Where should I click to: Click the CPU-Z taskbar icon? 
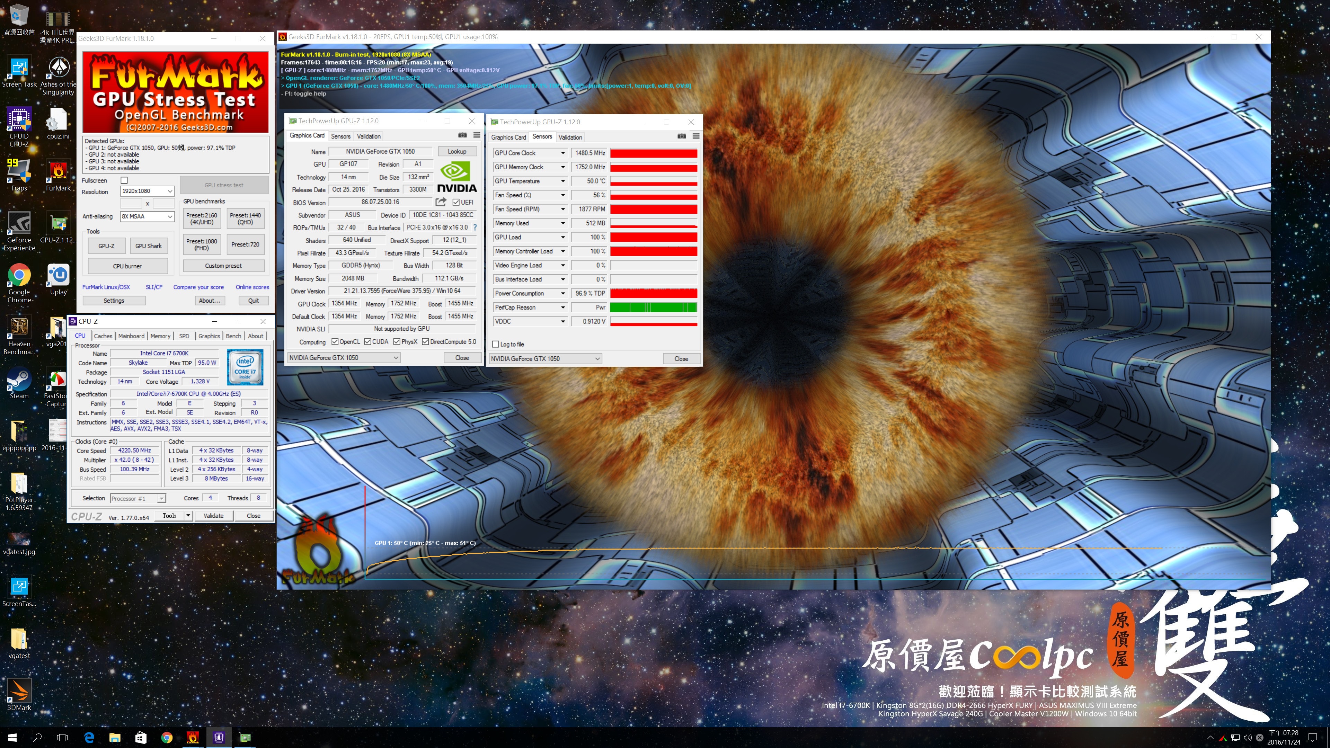(219, 737)
